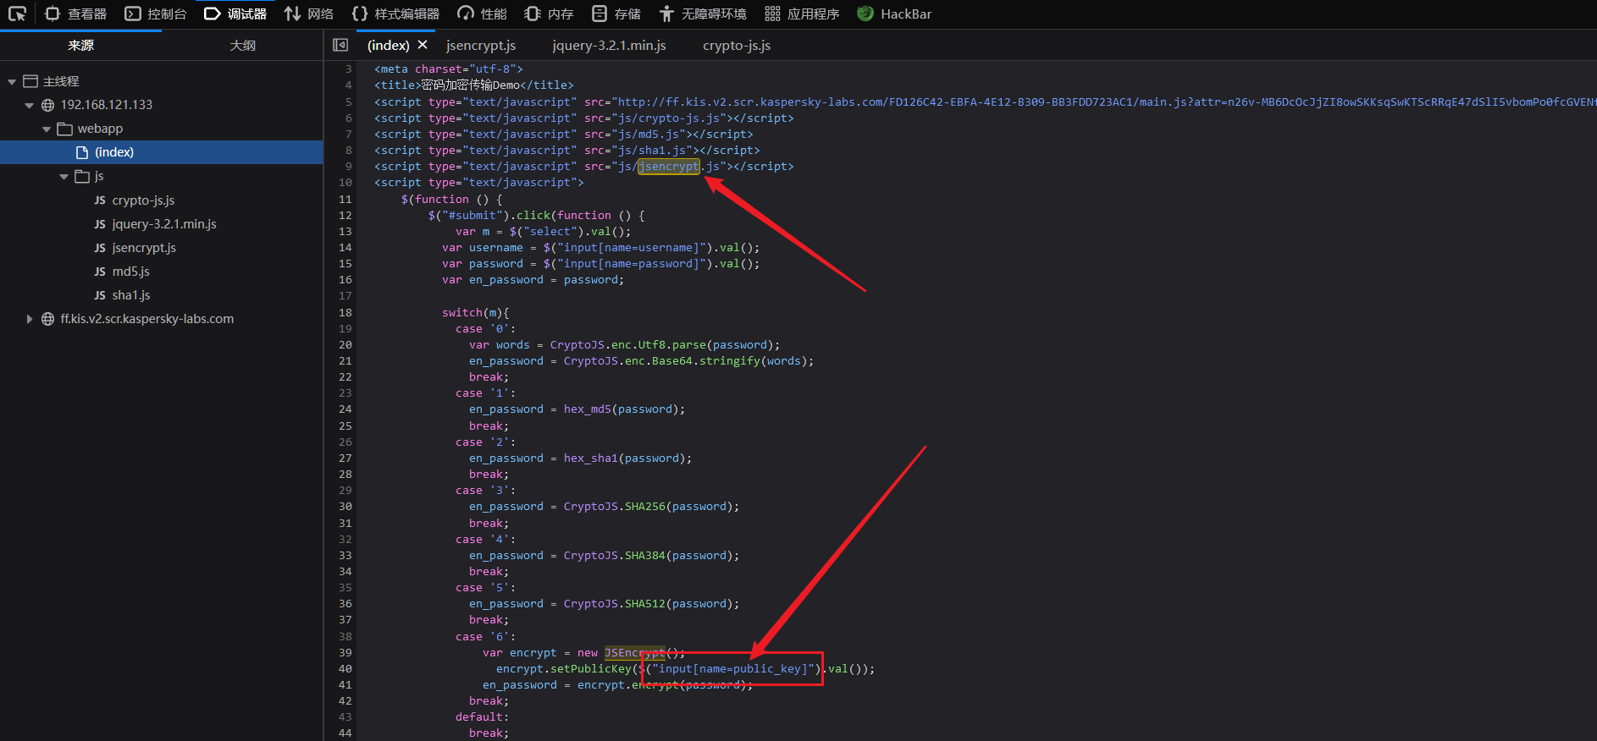Collapse the 主线程 main thread node
The image size is (1597, 741).
[12, 82]
